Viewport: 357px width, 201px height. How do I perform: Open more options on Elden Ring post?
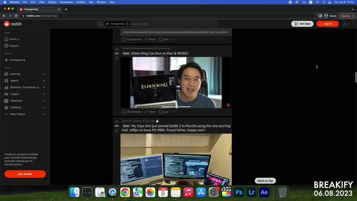click(173, 112)
